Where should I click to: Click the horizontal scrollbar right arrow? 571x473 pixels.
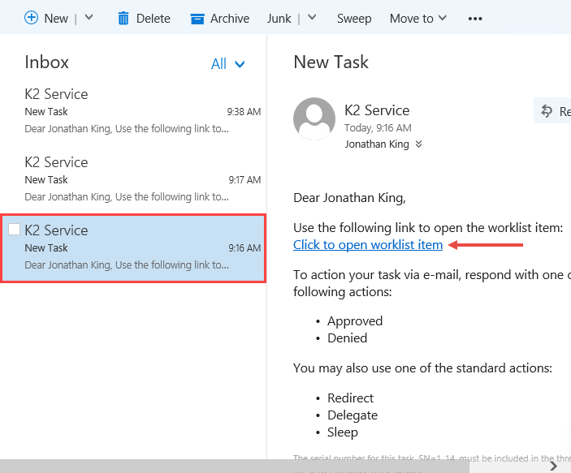[554, 466]
